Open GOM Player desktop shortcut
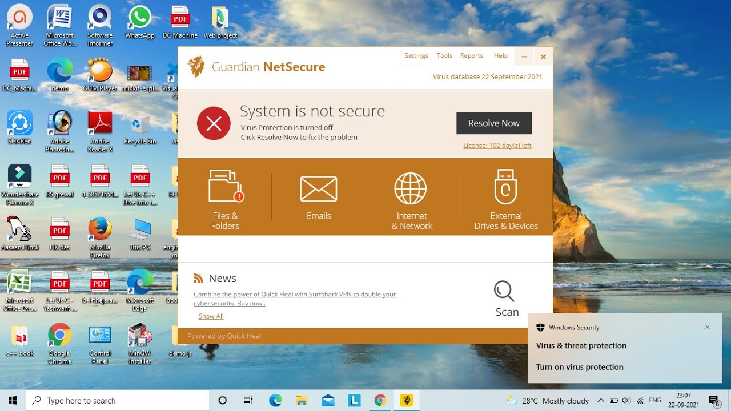Screen dimensions: 731x411 [100, 75]
